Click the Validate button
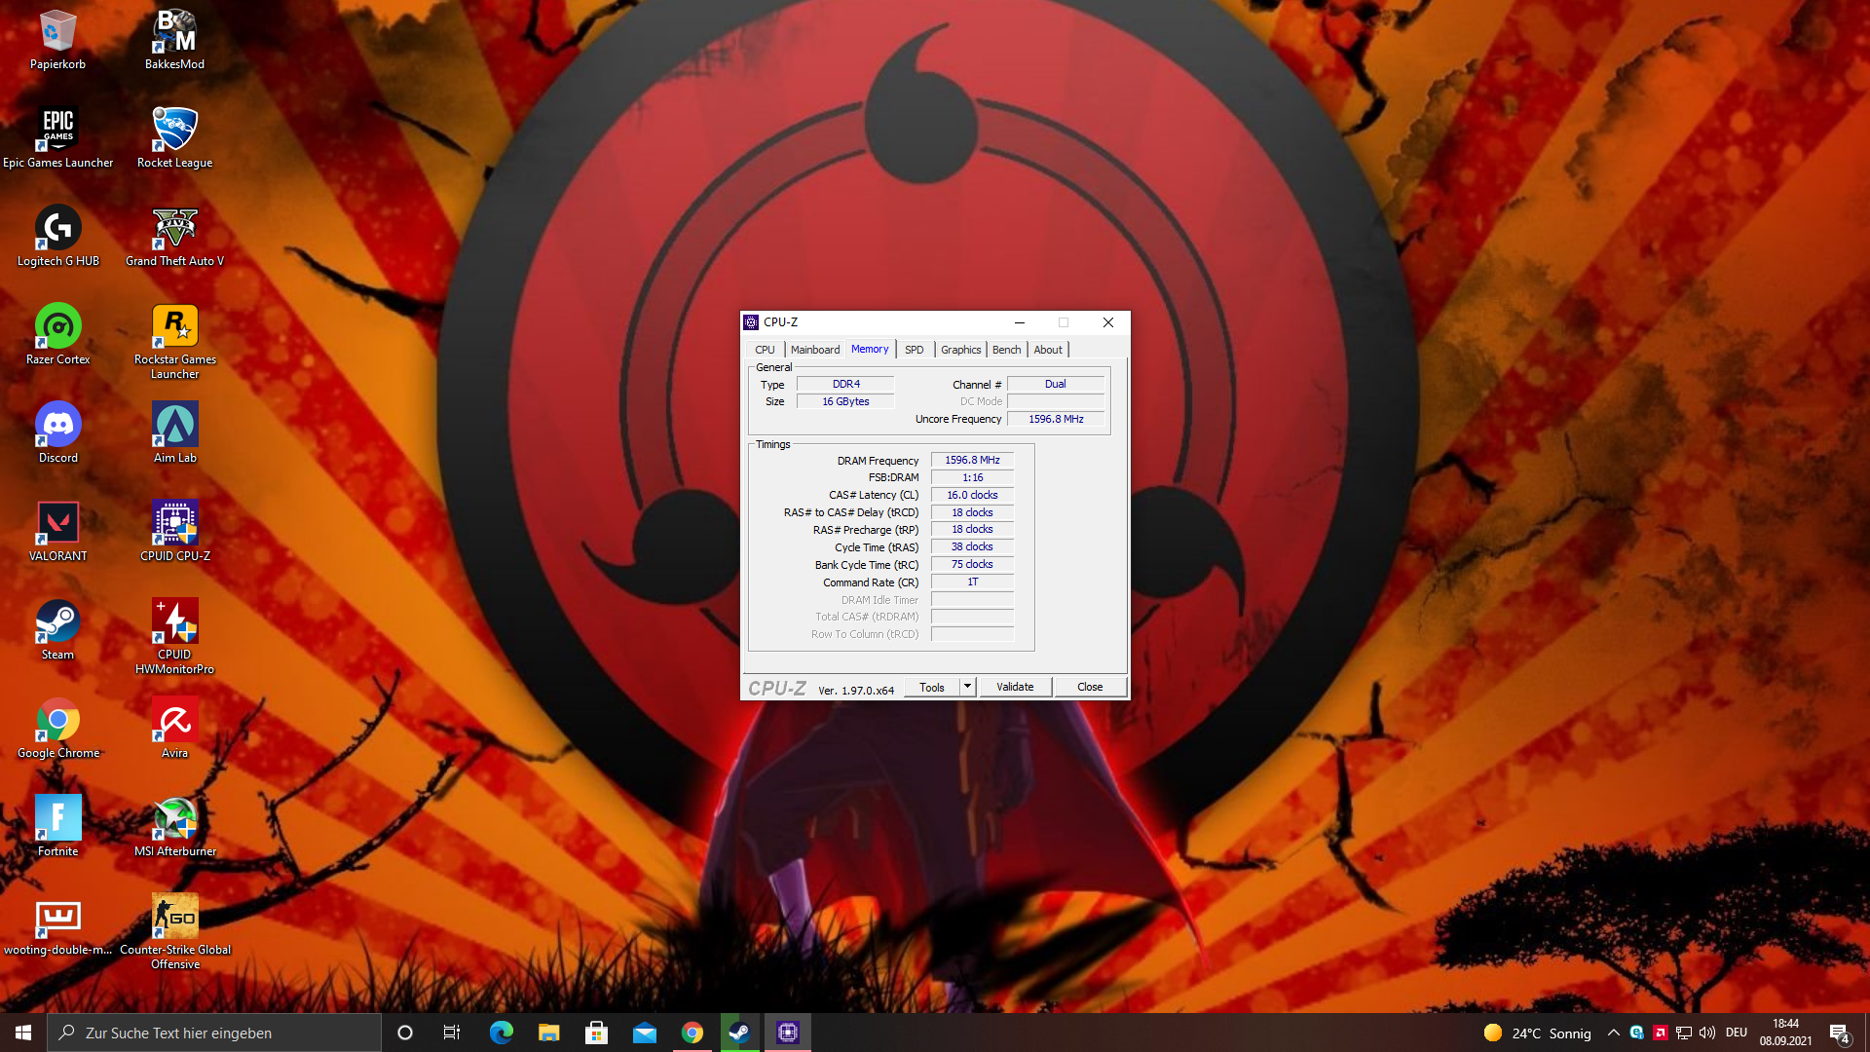Viewport: 1870px width, 1052px height. [1015, 687]
